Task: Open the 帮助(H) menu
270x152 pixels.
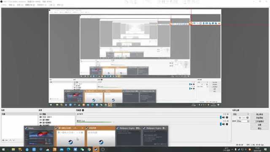Action: [x=60, y=5]
